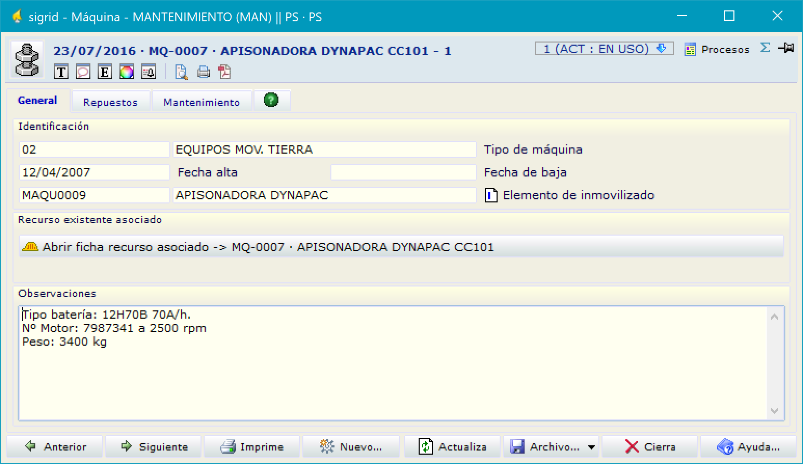803x464 pixels.
Task: Click the sigrid app icon in title bar
Action: [x=17, y=17]
